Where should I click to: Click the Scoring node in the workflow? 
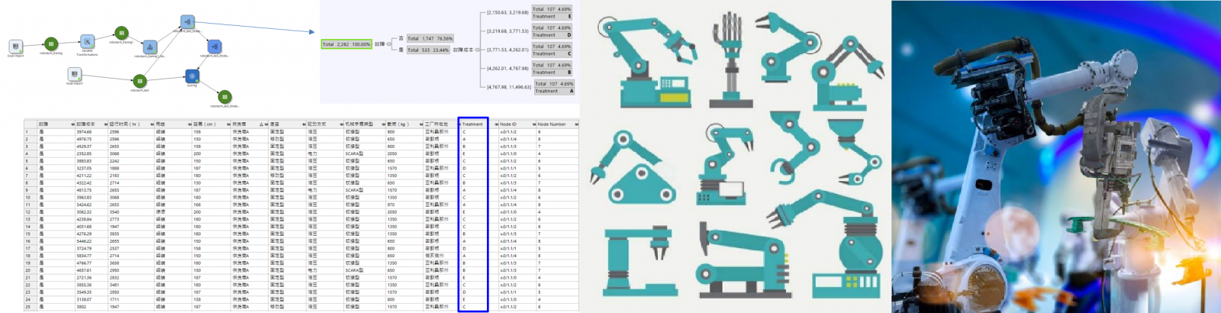click(192, 76)
